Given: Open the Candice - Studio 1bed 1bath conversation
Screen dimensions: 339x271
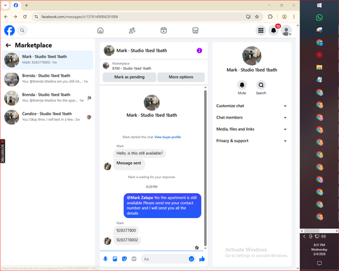Looking at the screenshot, I should click(47, 117).
